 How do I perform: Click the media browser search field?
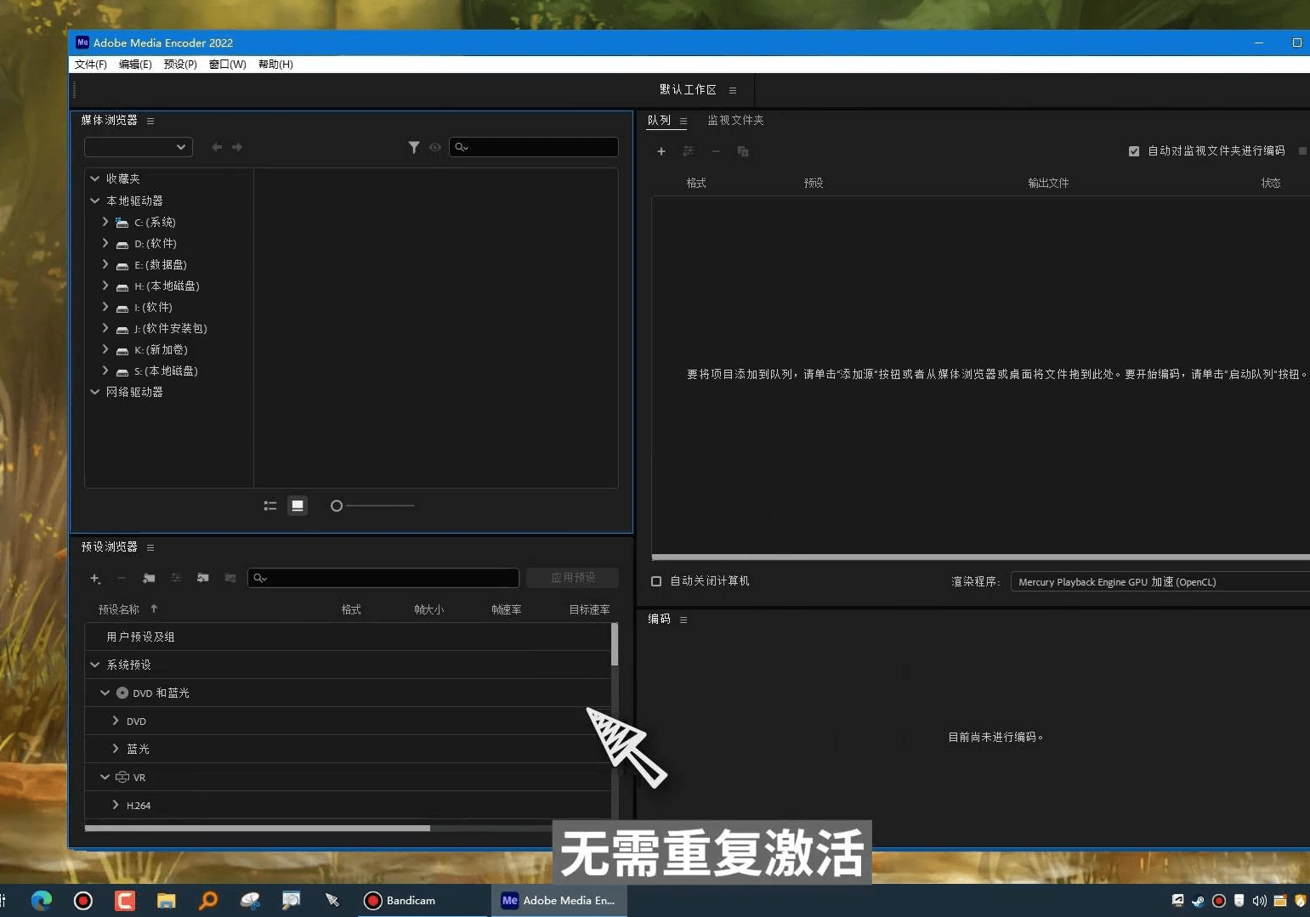533,147
